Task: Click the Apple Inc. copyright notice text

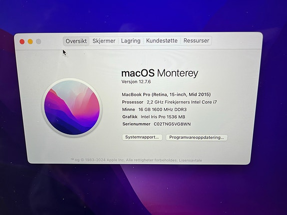Action: tap(124, 160)
